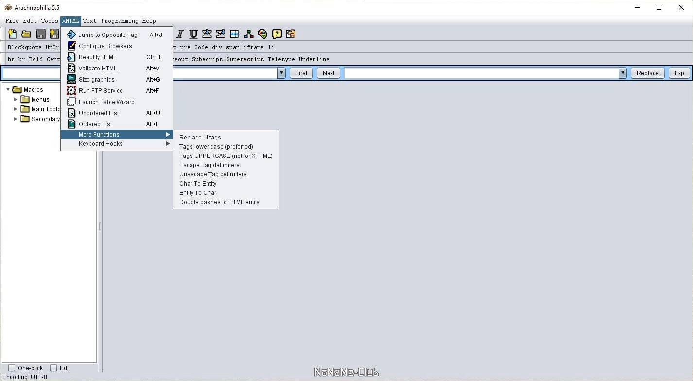Select Tags lower case (preferred)
Image resolution: width=693 pixels, height=381 pixels.
[x=226, y=146]
